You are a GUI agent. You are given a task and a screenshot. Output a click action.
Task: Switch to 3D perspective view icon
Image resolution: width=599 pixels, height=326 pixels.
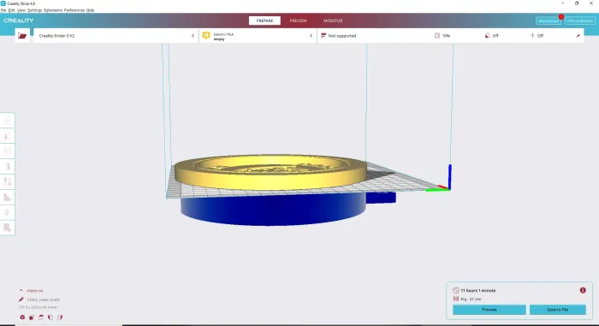(x=22, y=317)
